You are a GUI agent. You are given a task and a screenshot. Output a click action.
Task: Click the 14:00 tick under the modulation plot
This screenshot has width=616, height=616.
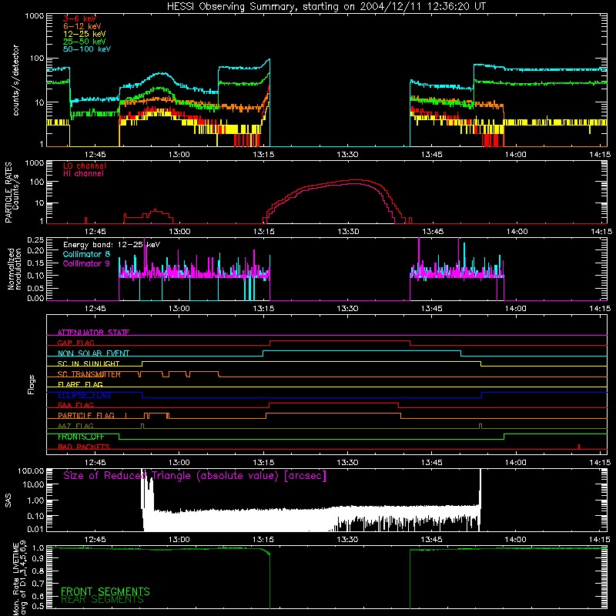(515, 309)
